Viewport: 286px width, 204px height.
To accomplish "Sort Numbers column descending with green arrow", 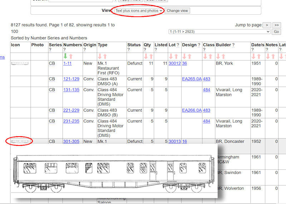I will [65, 56].
